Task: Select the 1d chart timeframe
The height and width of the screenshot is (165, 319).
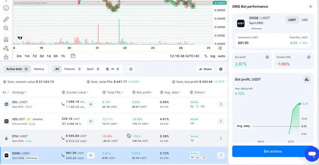Action: [49, 56]
